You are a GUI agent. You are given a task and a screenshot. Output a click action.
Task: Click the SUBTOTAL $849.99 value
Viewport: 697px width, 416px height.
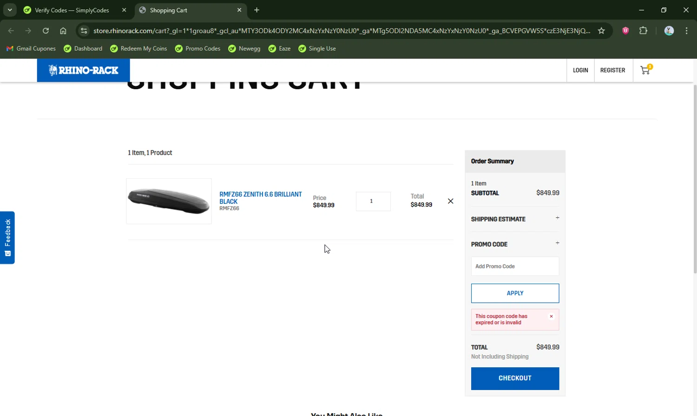click(548, 193)
